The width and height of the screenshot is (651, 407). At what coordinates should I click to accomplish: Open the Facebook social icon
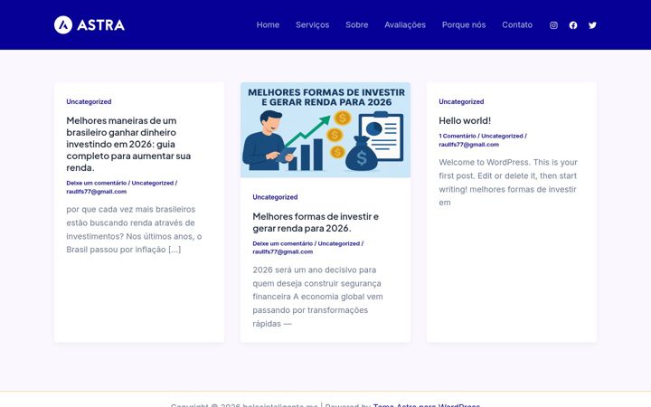(573, 25)
